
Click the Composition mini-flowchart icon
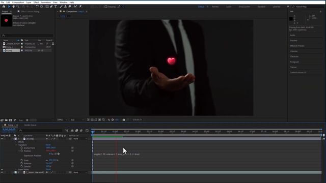pyautogui.click(x=67, y=131)
